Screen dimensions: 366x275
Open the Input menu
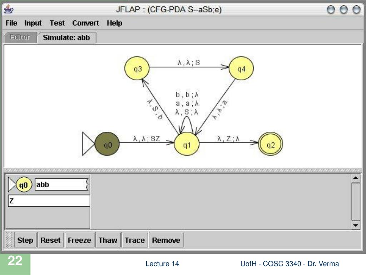(x=33, y=23)
